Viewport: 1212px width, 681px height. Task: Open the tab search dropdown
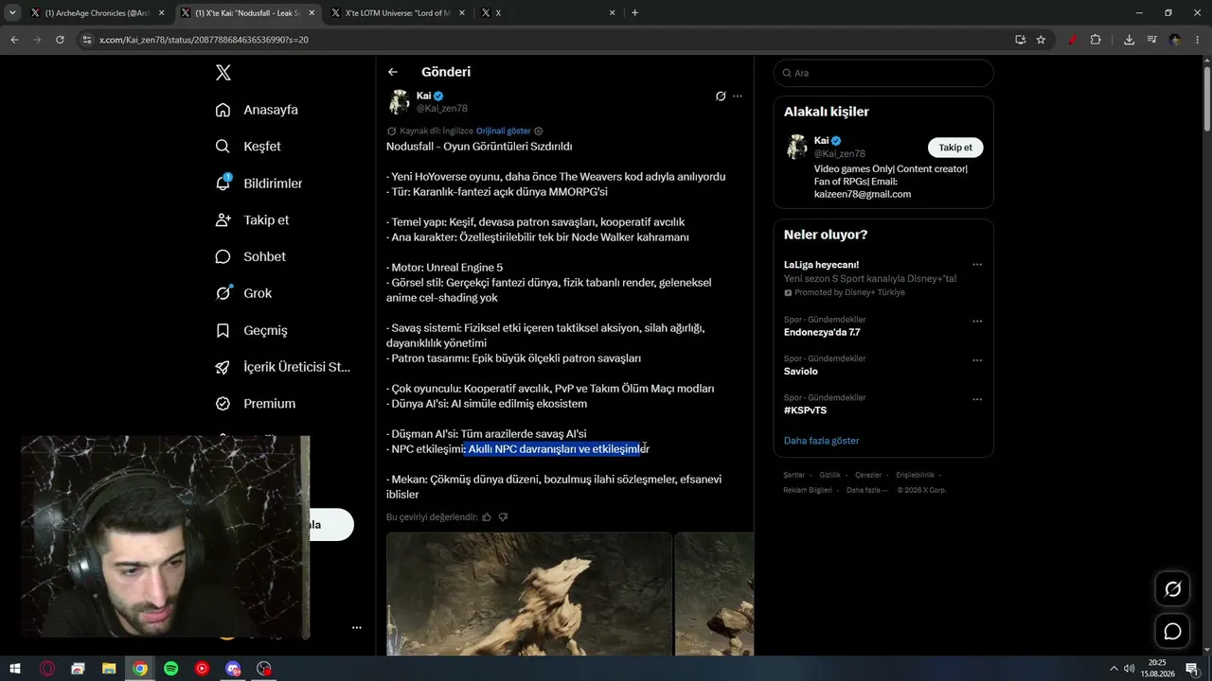(x=12, y=13)
